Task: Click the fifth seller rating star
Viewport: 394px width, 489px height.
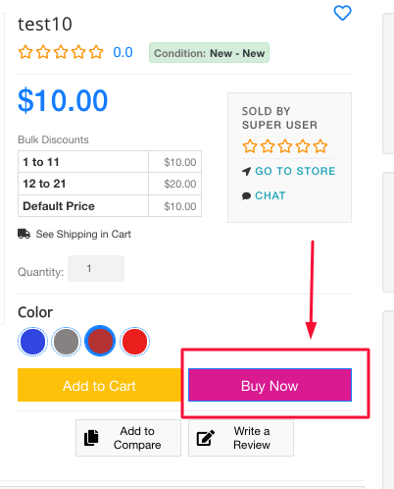Action: click(x=320, y=146)
